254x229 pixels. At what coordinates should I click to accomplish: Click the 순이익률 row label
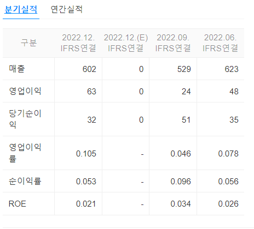[x=25, y=181]
